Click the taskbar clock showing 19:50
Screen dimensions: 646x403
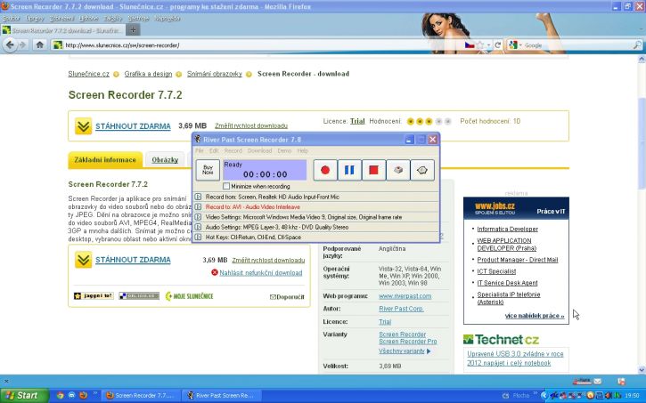(633, 396)
